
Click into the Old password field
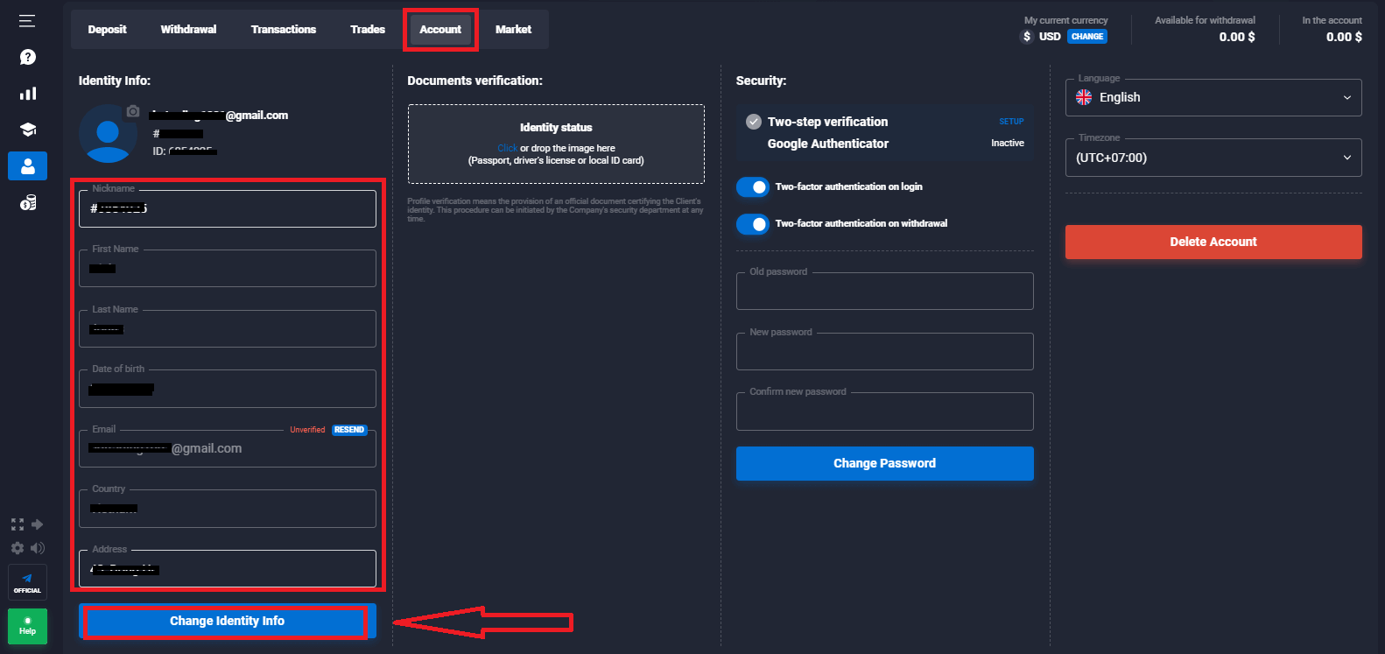coord(884,292)
